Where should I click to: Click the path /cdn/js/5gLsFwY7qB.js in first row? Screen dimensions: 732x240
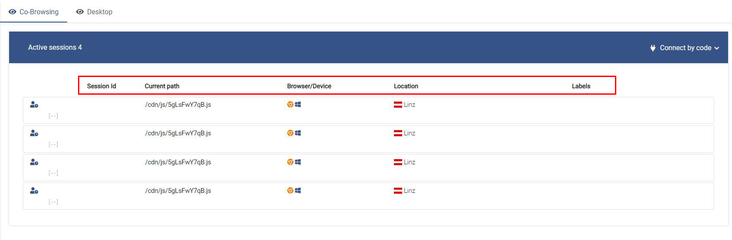point(178,105)
